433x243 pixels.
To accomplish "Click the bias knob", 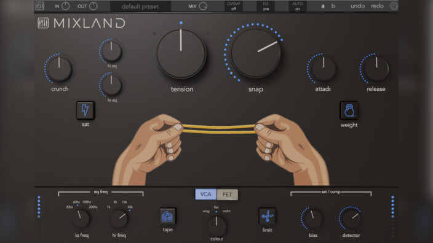I will [313, 218].
